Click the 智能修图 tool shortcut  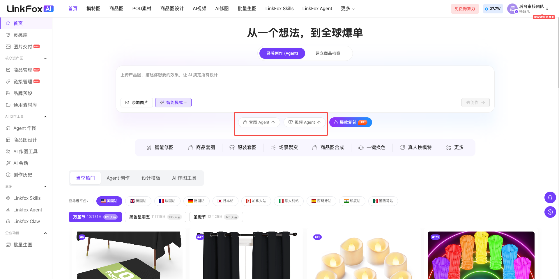pyautogui.click(x=160, y=148)
